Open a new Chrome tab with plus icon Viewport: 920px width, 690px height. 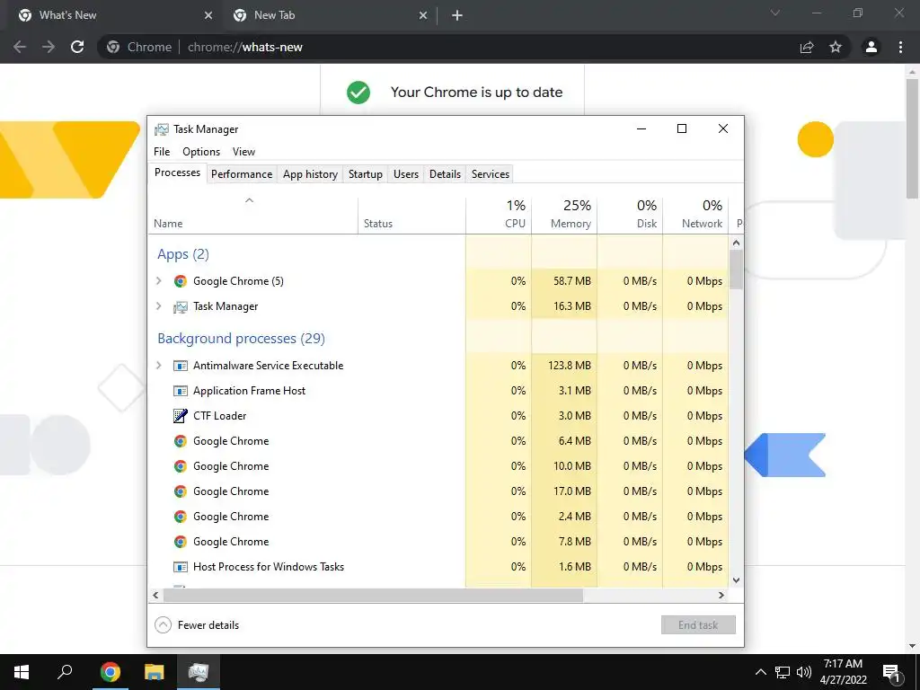pyautogui.click(x=457, y=15)
